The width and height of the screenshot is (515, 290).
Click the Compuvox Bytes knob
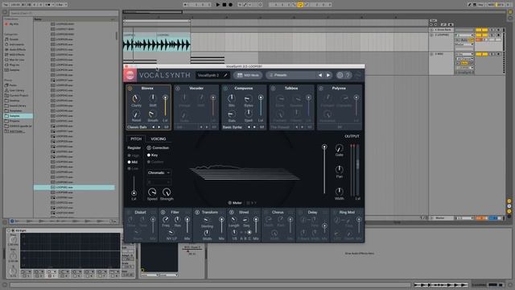[x=249, y=98]
